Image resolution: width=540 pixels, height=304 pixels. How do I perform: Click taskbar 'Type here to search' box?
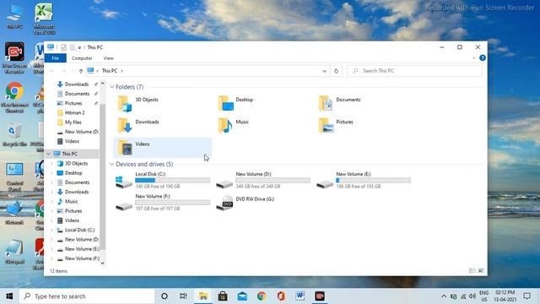[x=87, y=296]
